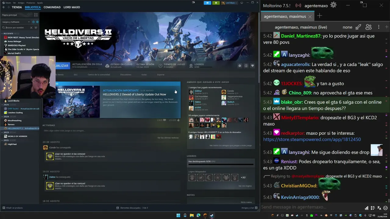Click the ACTIVIDAD status input field
390x219 pixels.
pyautogui.click(x=112, y=130)
